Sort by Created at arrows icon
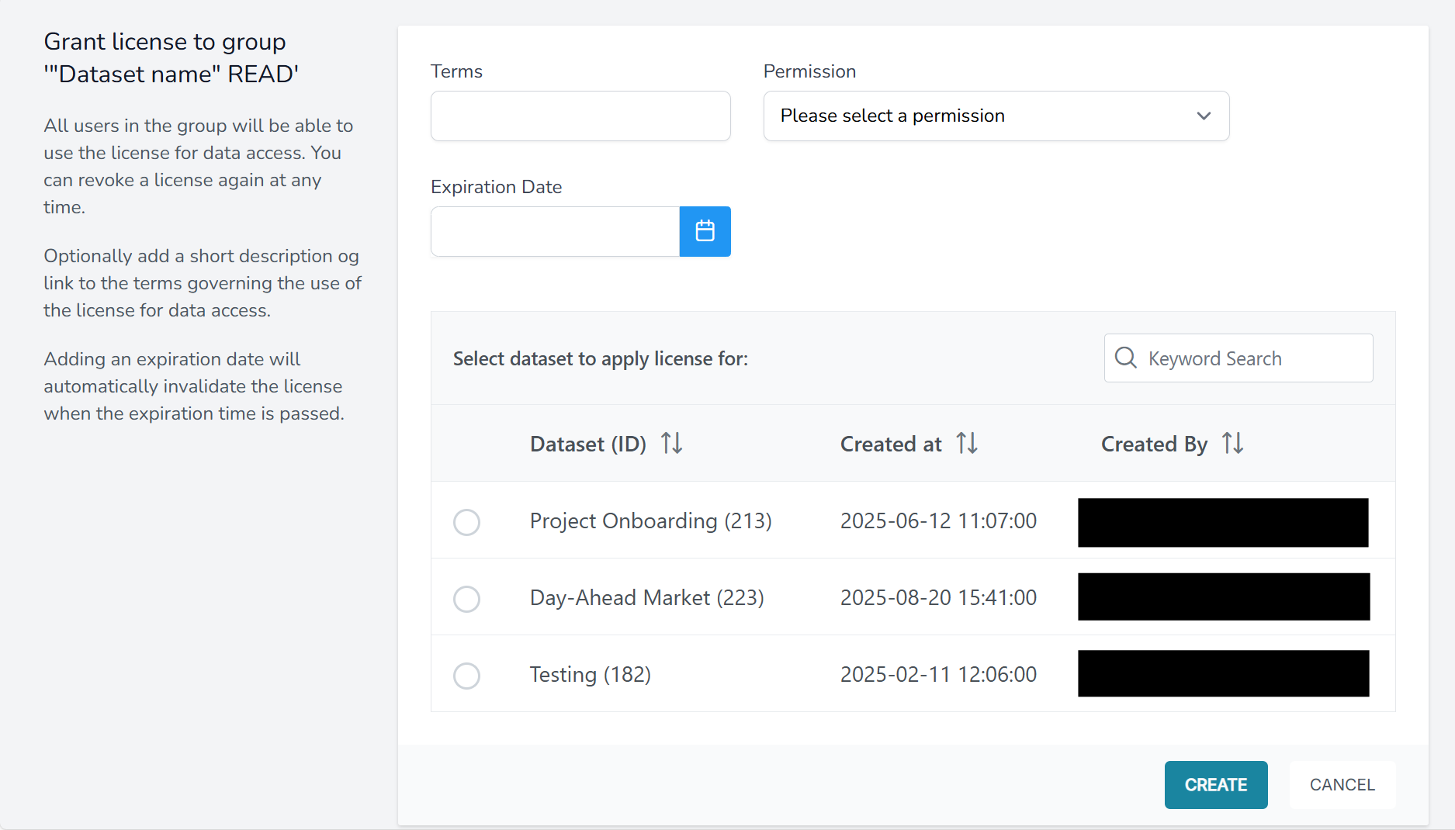The width and height of the screenshot is (1455, 830). tap(967, 444)
